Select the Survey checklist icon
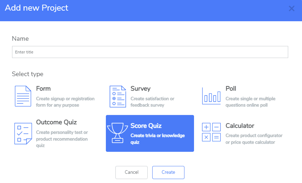 click(x=118, y=97)
